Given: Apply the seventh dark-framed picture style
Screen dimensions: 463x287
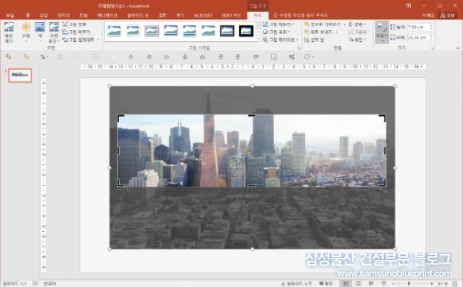Looking at the screenshot, I should [x=227, y=31].
